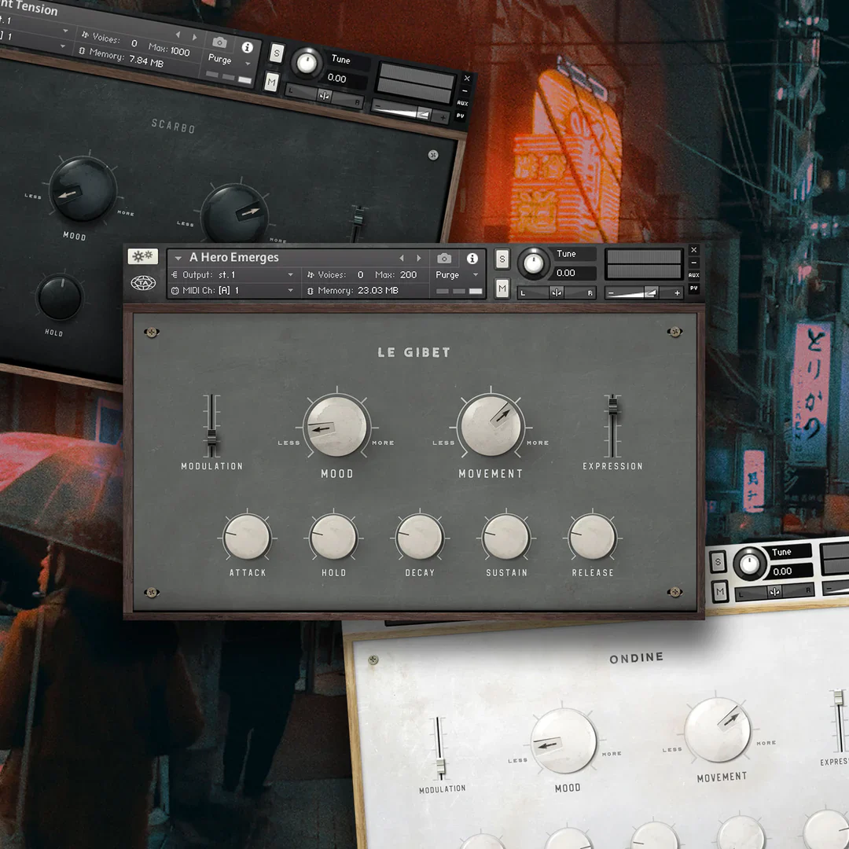Screen dimensions: 849x849
Task: Select next instrument arrow in Scarbo header
Action: (x=195, y=38)
